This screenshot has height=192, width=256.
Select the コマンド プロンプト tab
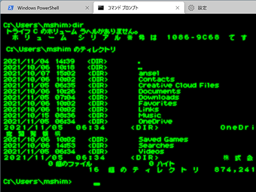139,8
